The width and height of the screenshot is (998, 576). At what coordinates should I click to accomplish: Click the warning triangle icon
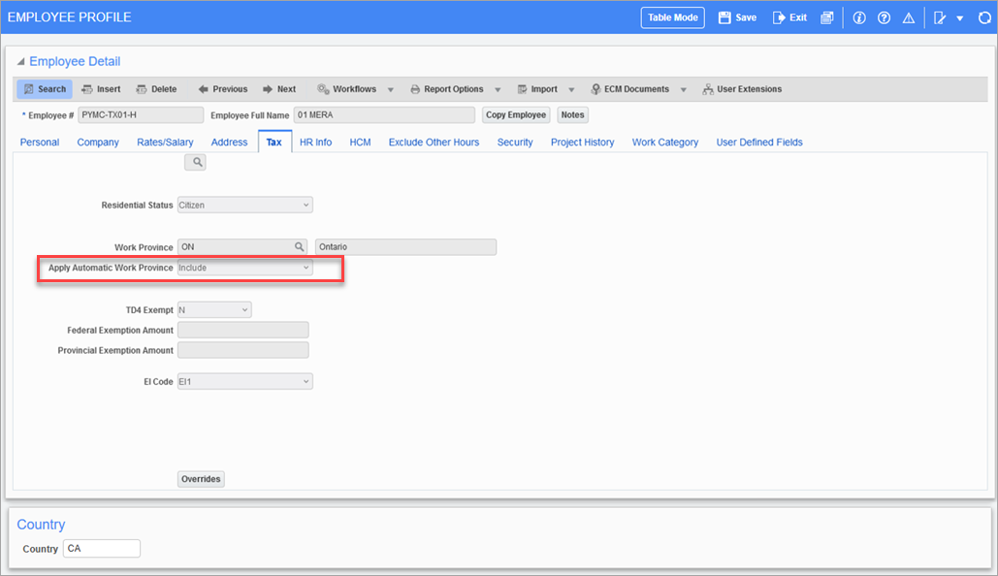coord(909,17)
